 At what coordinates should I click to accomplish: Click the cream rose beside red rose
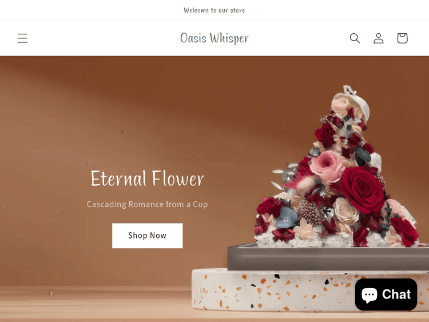click(x=345, y=210)
